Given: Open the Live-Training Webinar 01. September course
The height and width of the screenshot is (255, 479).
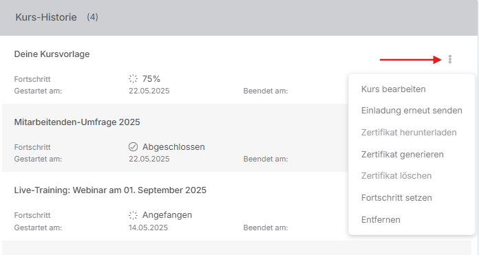Looking at the screenshot, I should click(x=110, y=190).
